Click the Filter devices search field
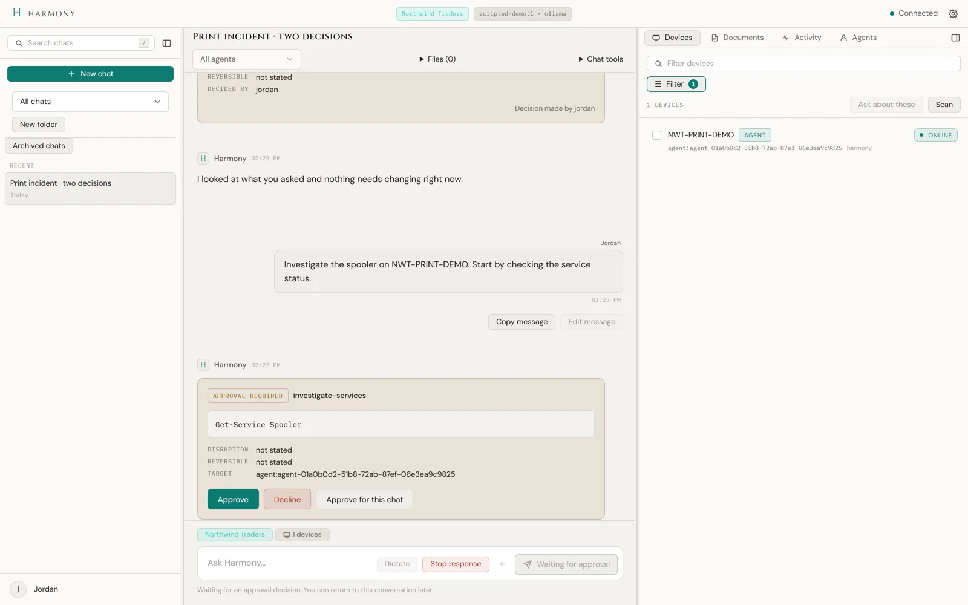 pos(803,64)
